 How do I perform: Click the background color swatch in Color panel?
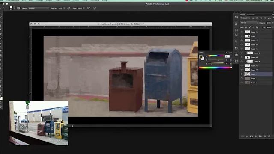(x=203, y=59)
